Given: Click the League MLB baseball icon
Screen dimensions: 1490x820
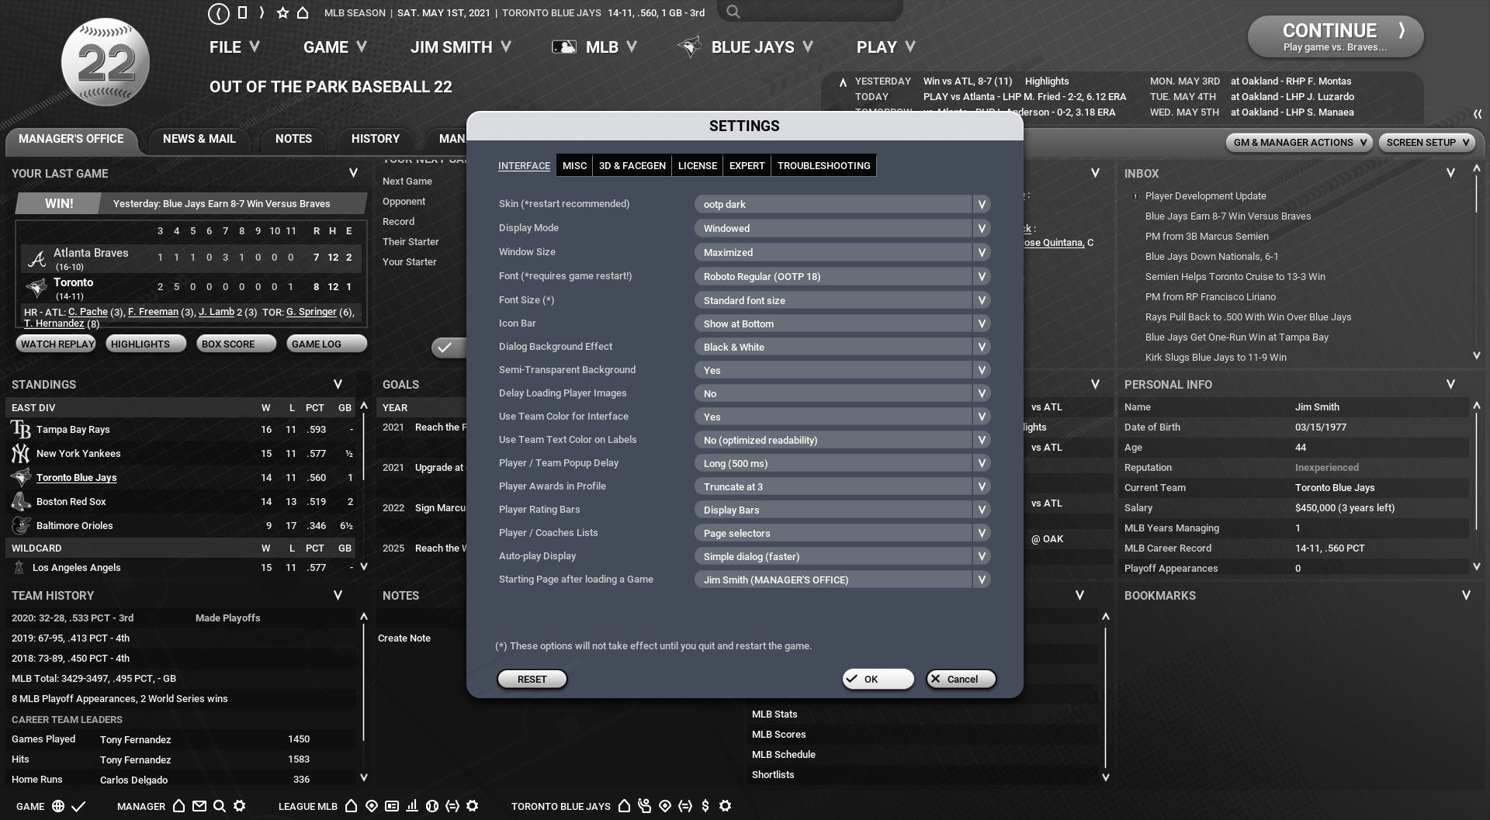Looking at the screenshot, I should tap(432, 806).
